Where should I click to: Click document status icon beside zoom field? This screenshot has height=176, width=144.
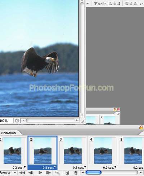(17, 120)
